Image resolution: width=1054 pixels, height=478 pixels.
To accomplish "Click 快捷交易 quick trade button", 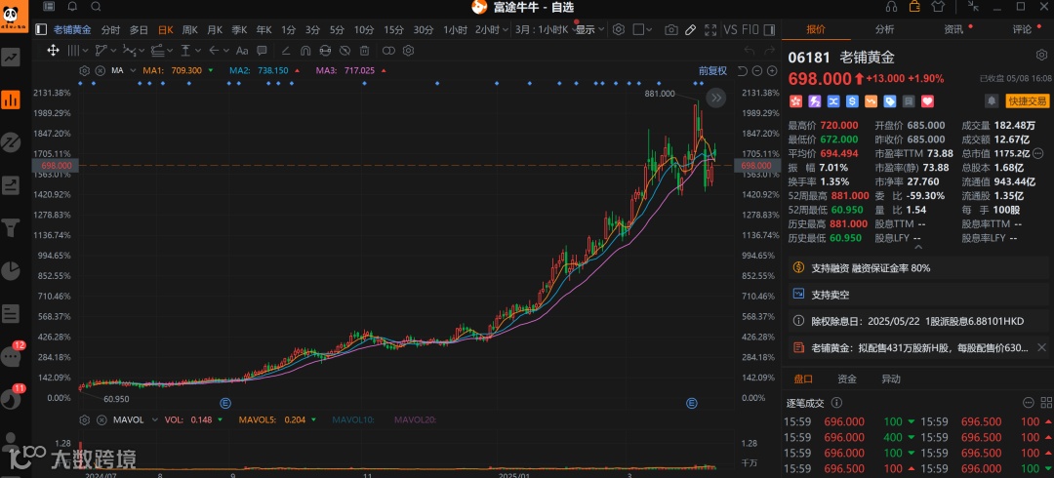I will 1027,100.
